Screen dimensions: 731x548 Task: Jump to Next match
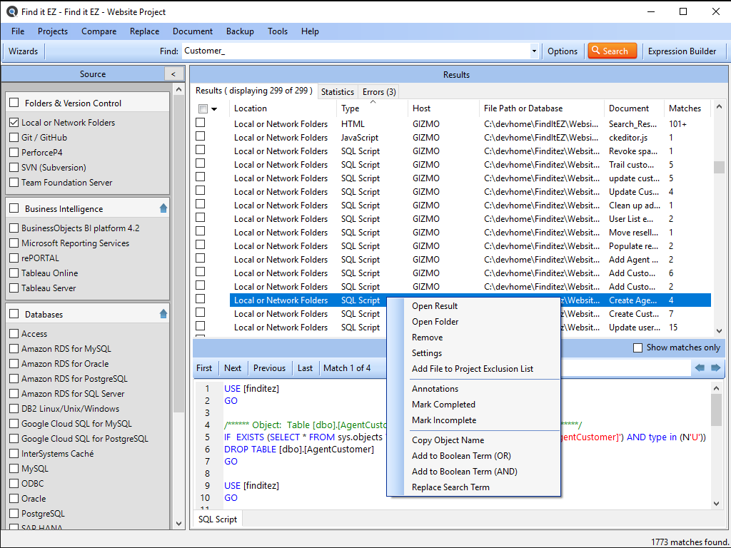pos(233,368)
